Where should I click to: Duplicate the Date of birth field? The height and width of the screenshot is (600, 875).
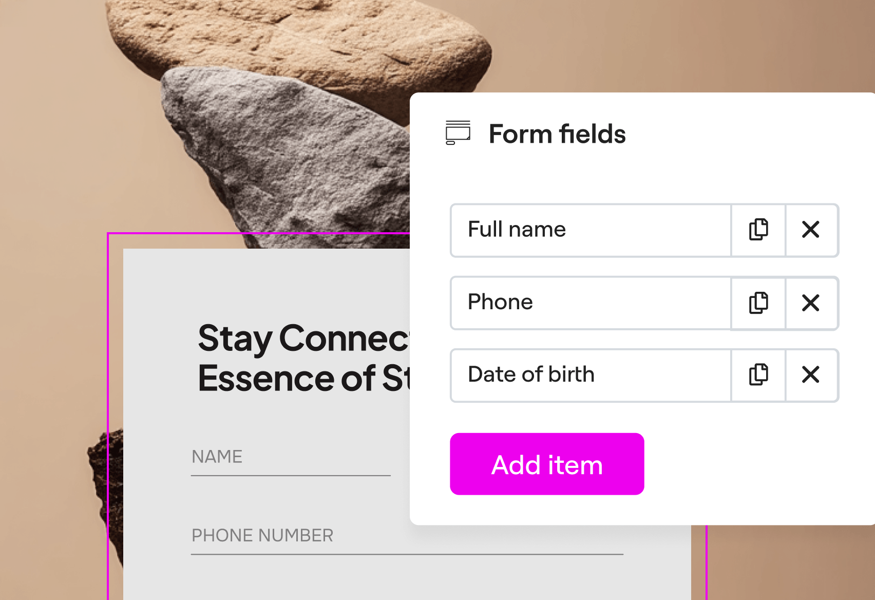click(x=758, y=374)
